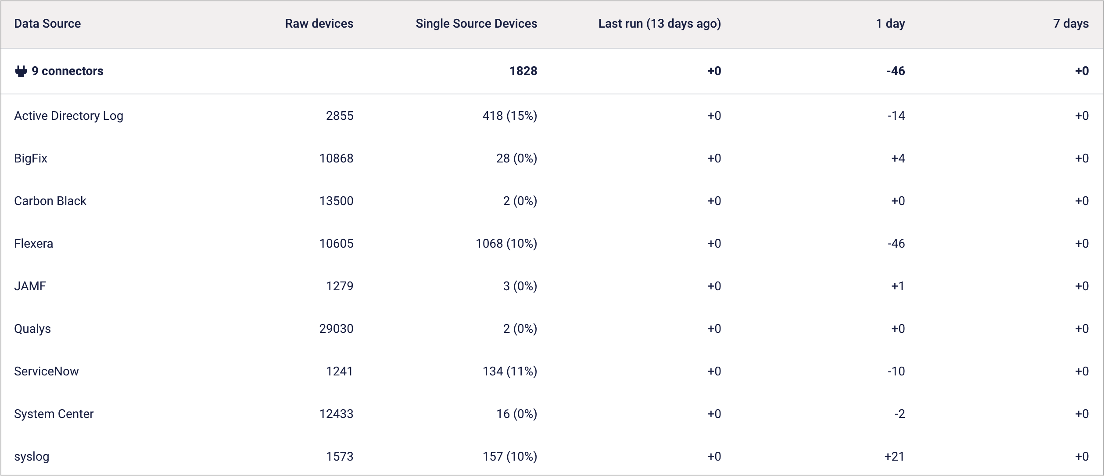Click raw devices value 2855
This screenshot has height=476, width=1104.
click(340, 116)
